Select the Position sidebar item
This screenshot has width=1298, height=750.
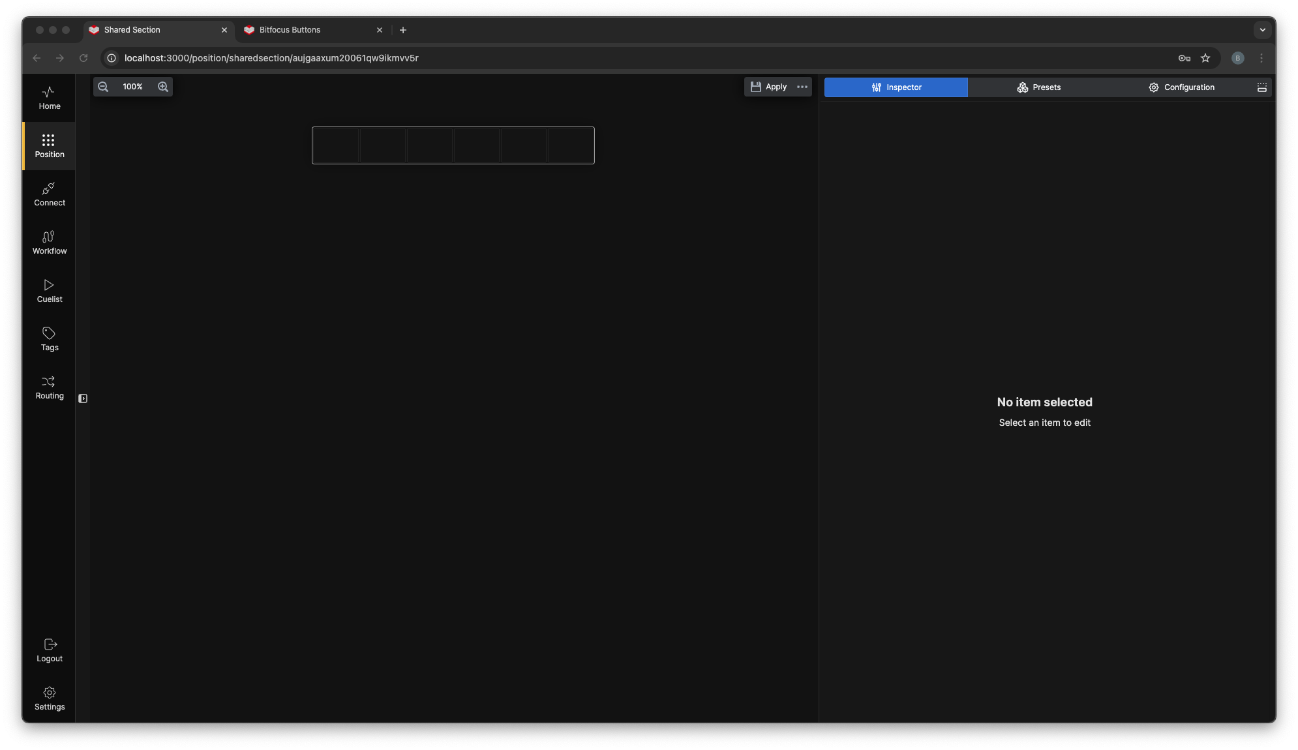point(49,146)
